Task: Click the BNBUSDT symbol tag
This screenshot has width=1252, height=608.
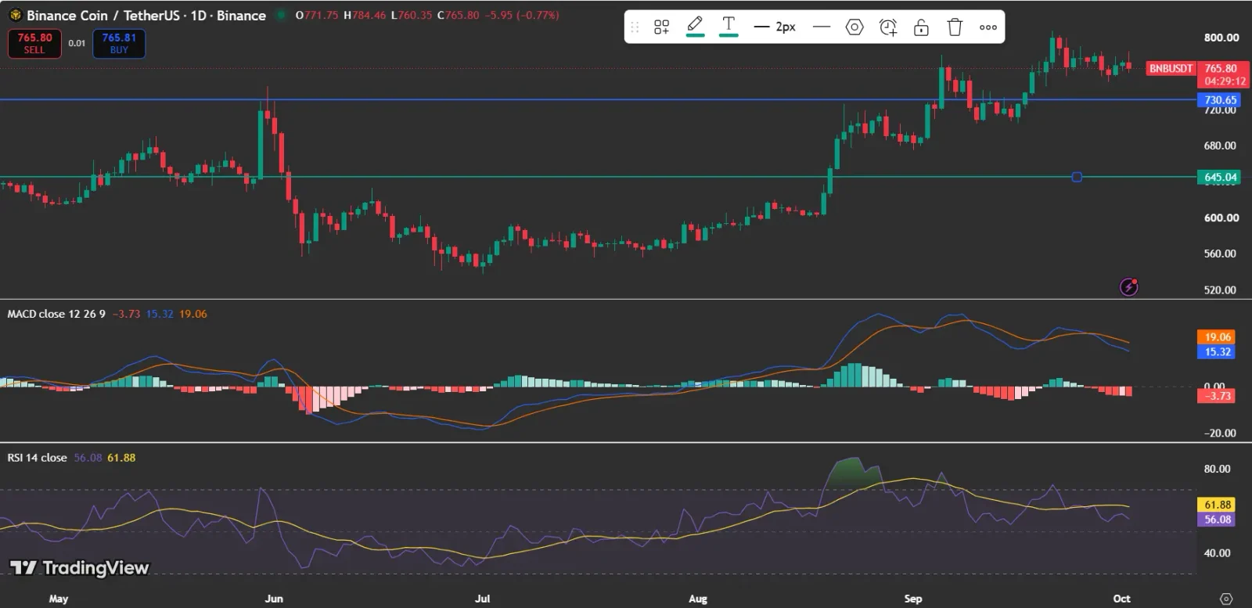Action: 1171,68
